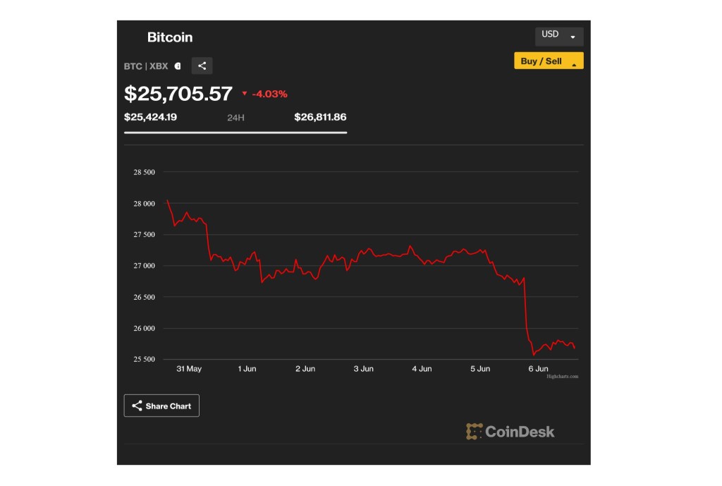722x486 pixels.
Task: Open the USD currency dropdown
Action: [x=558, y=36]
